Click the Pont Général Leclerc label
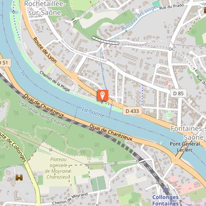Image resolution: width=206 pixels, height=206 pixels. pyautogui.click(x=185, y=147)
